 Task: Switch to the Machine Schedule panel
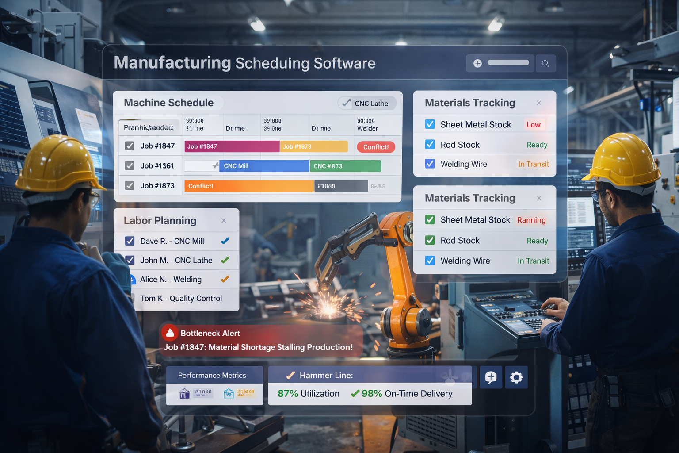click(x=169, y=103)
